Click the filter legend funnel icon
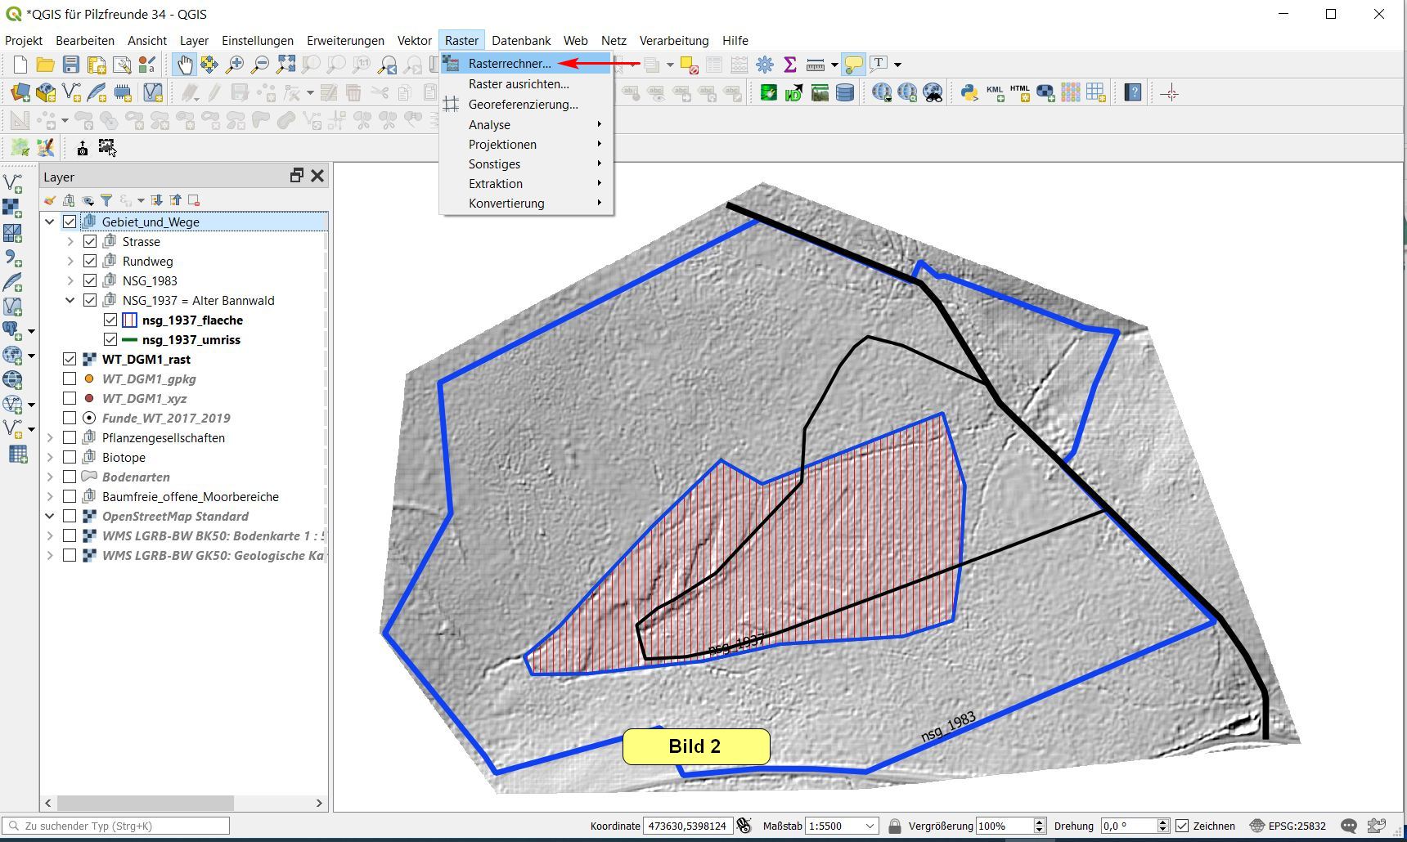The image size is (1407, 842). [x=106, y=200]
